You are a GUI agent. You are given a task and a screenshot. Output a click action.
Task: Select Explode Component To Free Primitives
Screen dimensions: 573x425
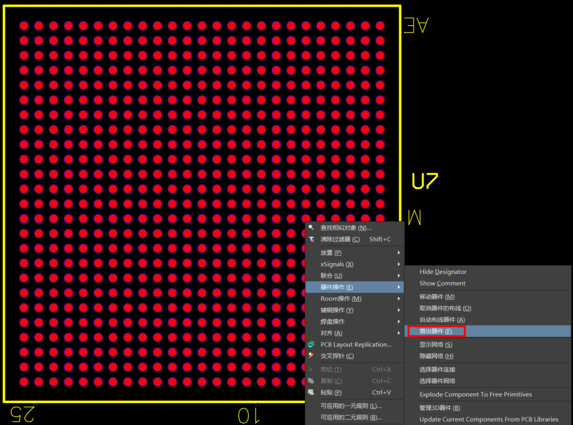(476, 394)
